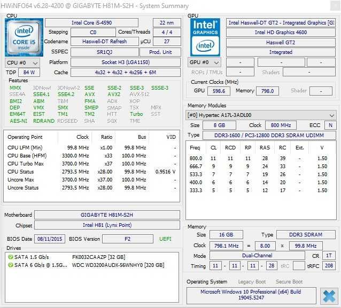The image size is (341, 308).
Task: Click the memory clock 798.1 MHz field
Action: [x=226, y=246]
